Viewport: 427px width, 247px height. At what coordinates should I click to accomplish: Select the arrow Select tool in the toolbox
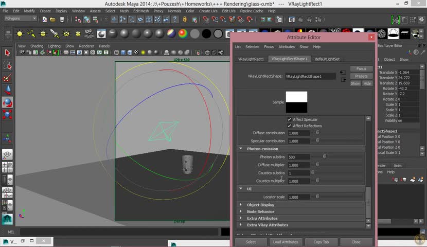[x=7, y=53]
